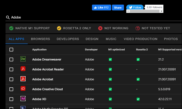This screenshot has height=109, width=182.
Task: Sort by the Rosetta 2 column header
Action: [x=142, y=50]
